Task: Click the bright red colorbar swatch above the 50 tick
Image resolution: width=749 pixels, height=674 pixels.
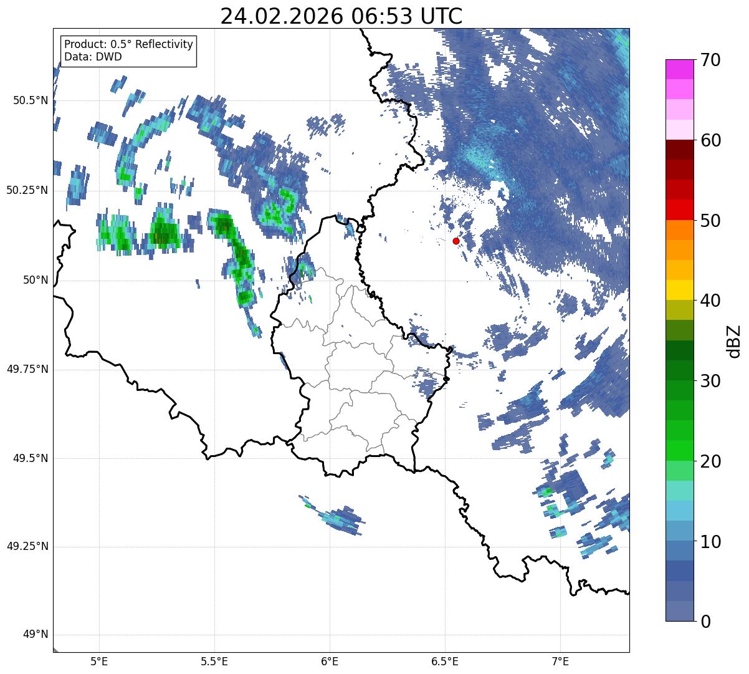Action: click(680, 209)
